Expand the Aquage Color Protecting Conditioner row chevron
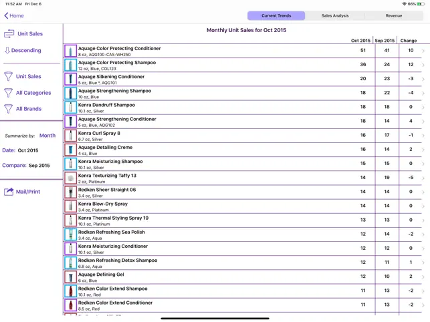The image size is (430, 322). 423,51
